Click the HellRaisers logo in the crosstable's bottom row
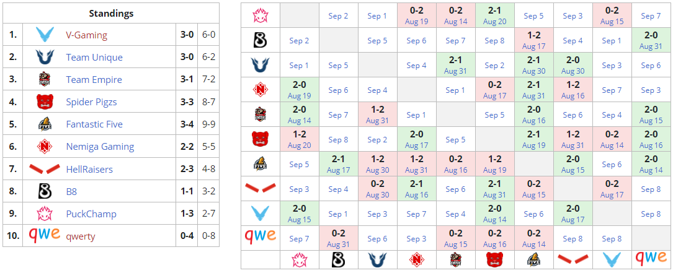 pyautogui.click(x=573, y=259)
